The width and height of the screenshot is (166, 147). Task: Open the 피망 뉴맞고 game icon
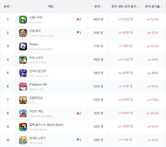point(23,60)
